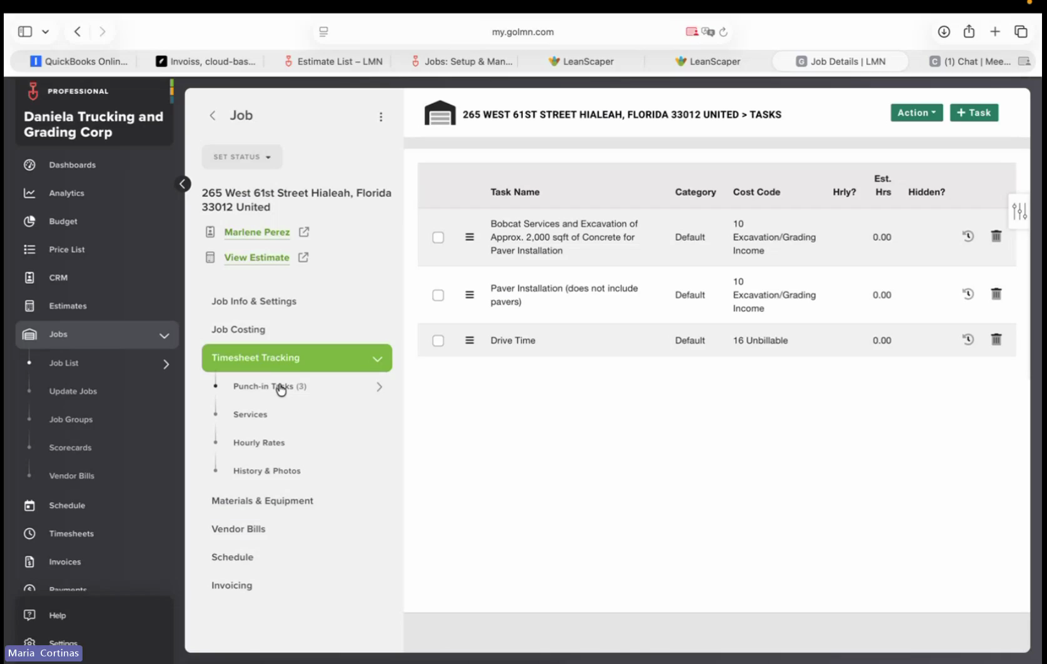Click the my.golmn.com address bar
1047x664 pixels.
523,32
